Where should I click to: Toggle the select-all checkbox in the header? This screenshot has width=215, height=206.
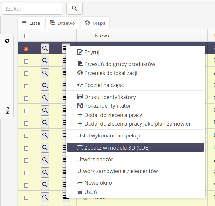pyautogui.click(x=26, y=36)
